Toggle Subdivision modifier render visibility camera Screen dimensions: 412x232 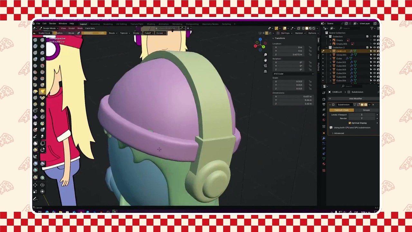pyautogui.click(x=365, y=105)
